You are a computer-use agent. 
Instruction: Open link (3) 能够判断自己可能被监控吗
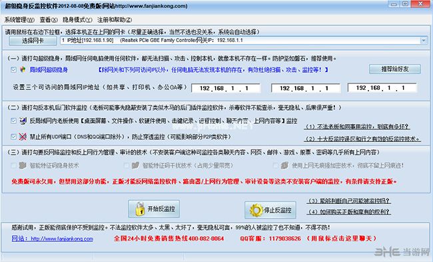pos(349,201)
